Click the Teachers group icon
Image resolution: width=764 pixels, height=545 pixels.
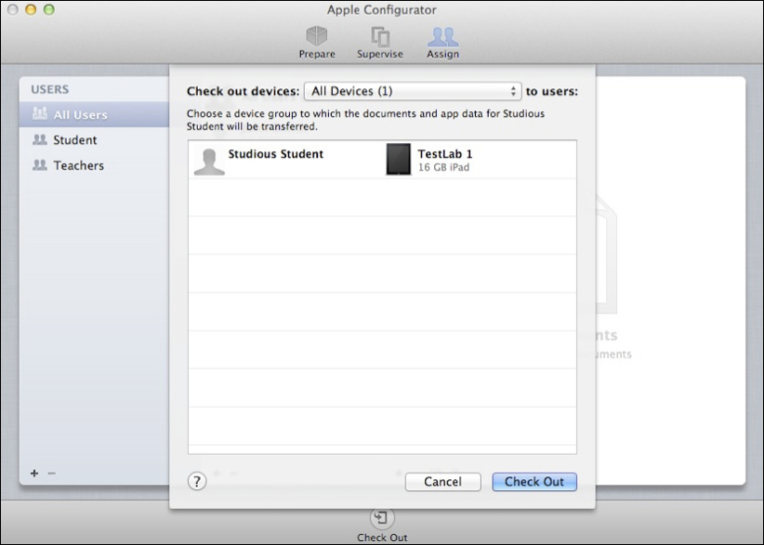pyautogui.click(x=39, y=164)
